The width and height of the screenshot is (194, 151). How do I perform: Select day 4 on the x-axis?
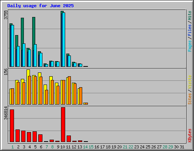(x=30, y=147)
